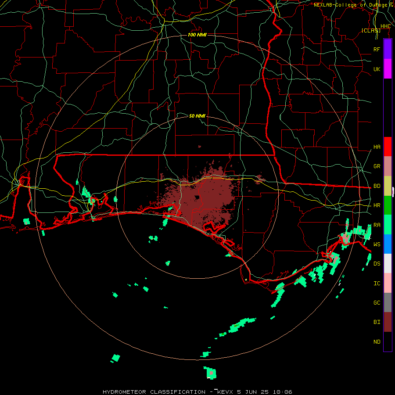Click the white DS color swatch

(x=388, y=263)
